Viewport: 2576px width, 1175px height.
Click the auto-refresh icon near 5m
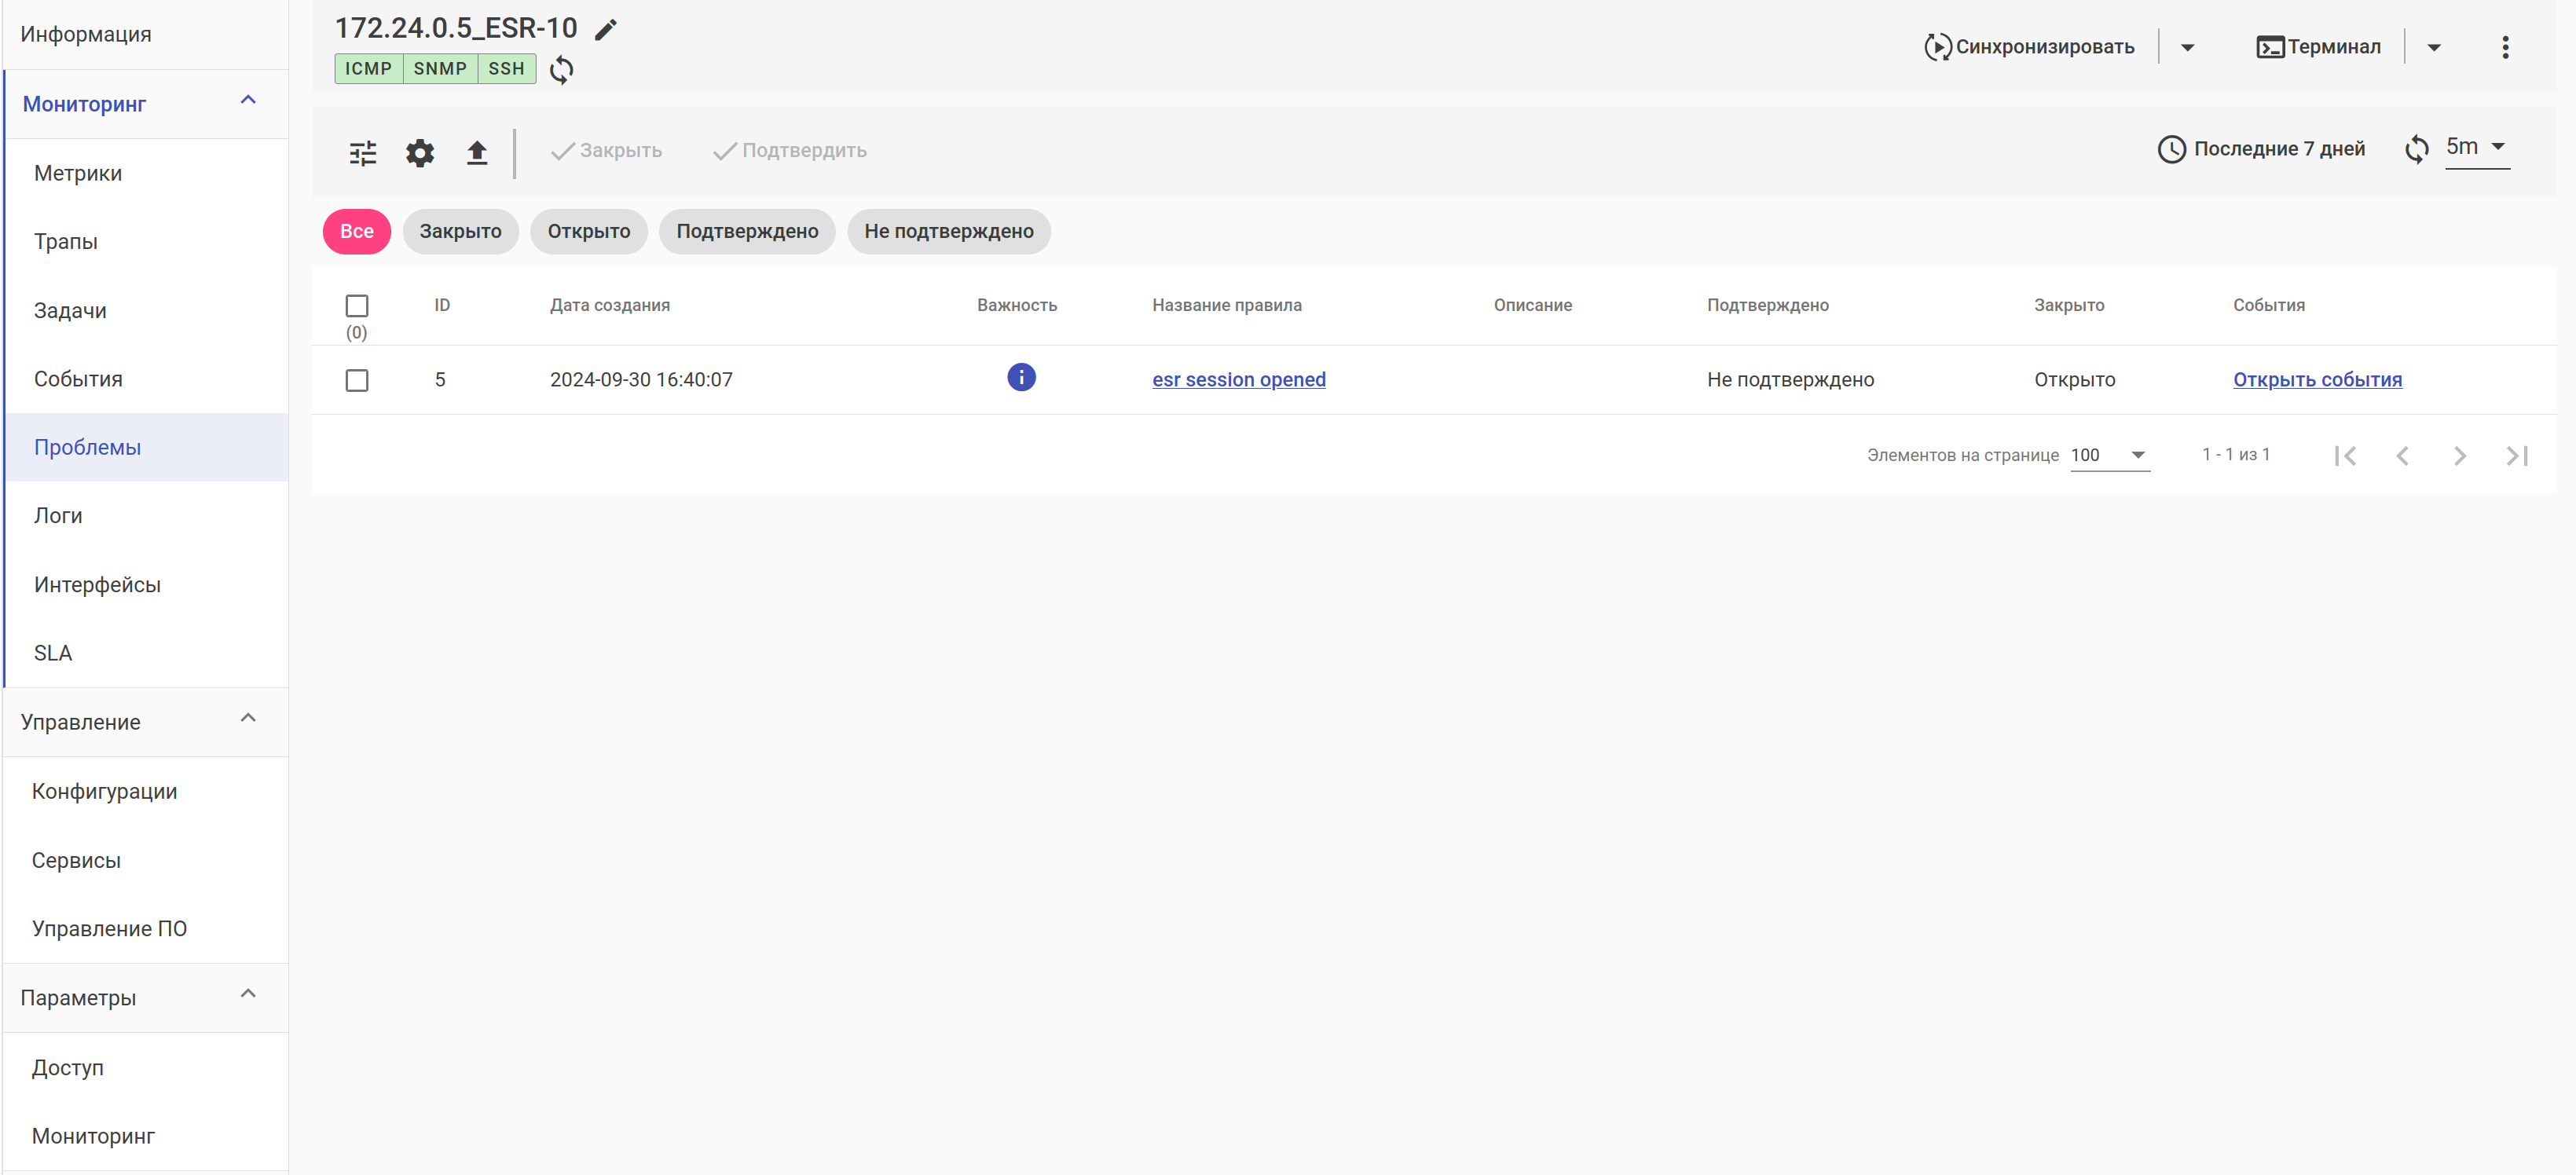coord(2416,149)
